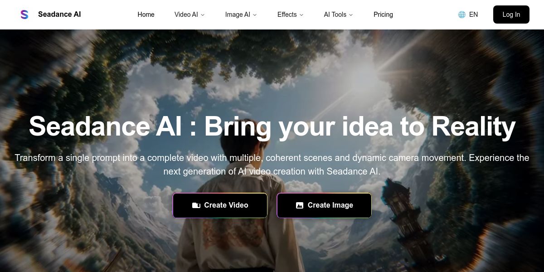The width and height of the screenshot is (544, 272).
Task: Open the Effects menu label
Action: click(x=287, y=15)
